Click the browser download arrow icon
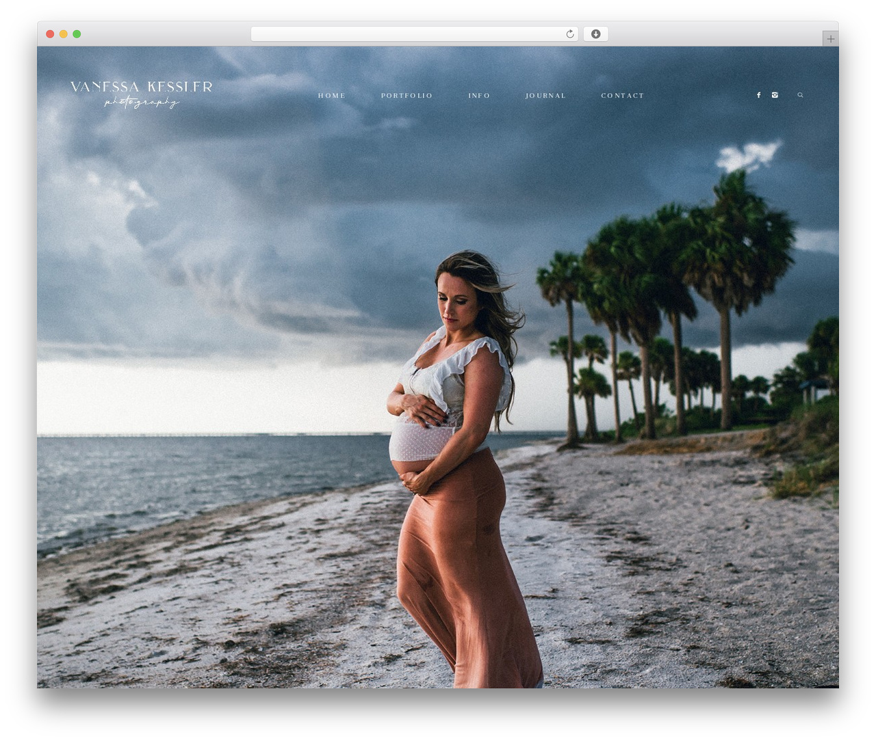This screenshot has width=876, height=741. pos(595,34)
